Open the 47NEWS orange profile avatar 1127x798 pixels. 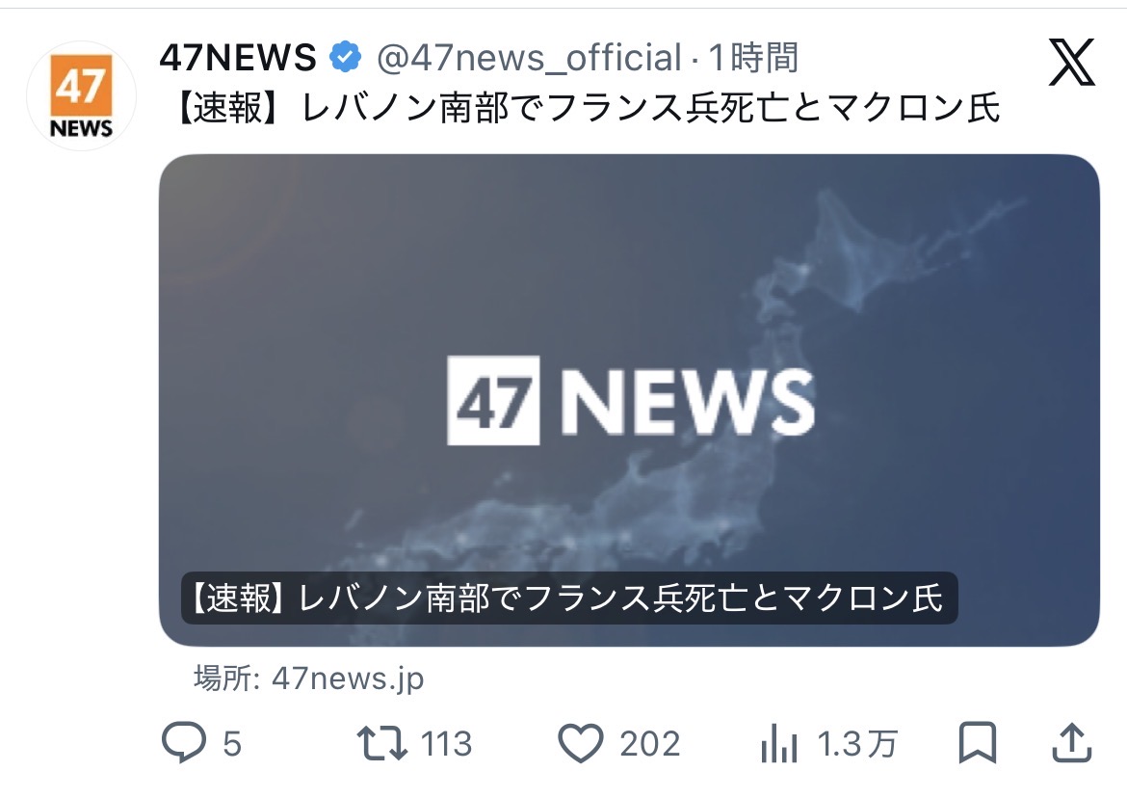coord(81,96)
